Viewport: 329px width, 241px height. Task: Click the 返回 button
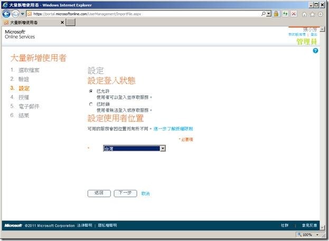coord(99,194)
